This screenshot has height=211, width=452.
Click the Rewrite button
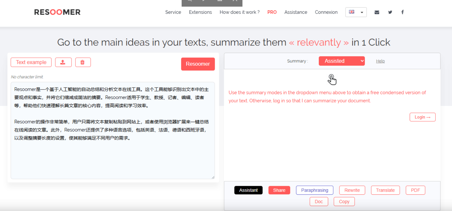pos(352,190)
